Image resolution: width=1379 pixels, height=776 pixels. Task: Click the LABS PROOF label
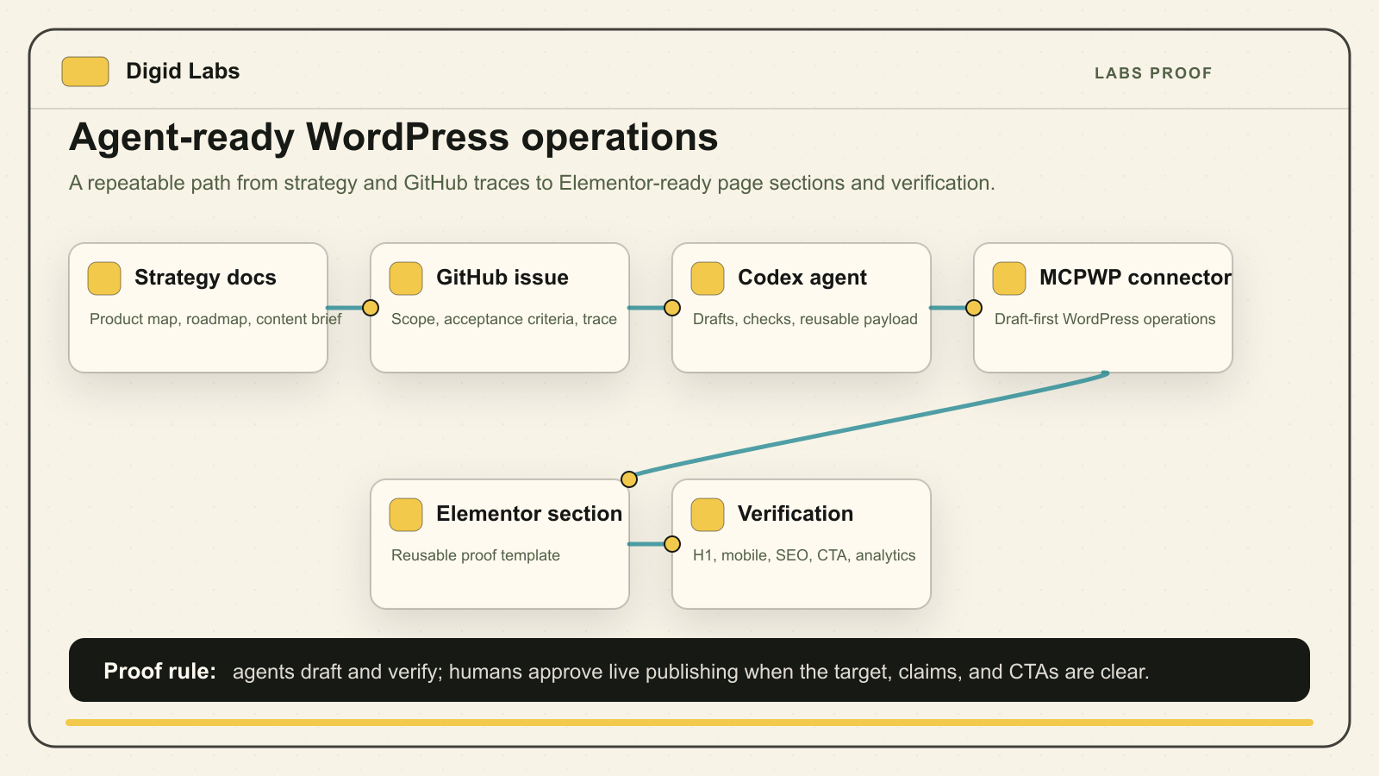tap(1153, 73)
